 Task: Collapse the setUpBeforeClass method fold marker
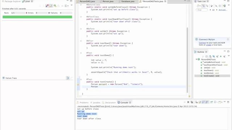tap(81, 5)
